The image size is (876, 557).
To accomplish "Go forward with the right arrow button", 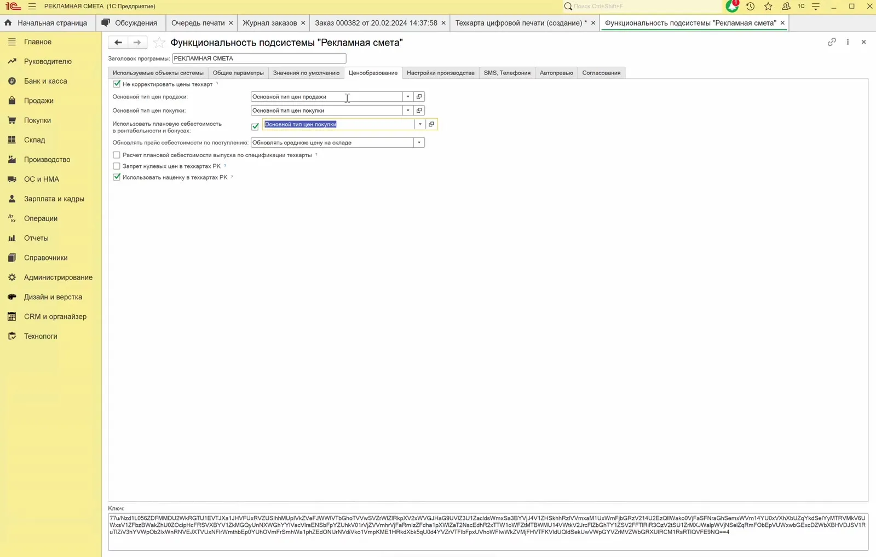I will (137, 42).
